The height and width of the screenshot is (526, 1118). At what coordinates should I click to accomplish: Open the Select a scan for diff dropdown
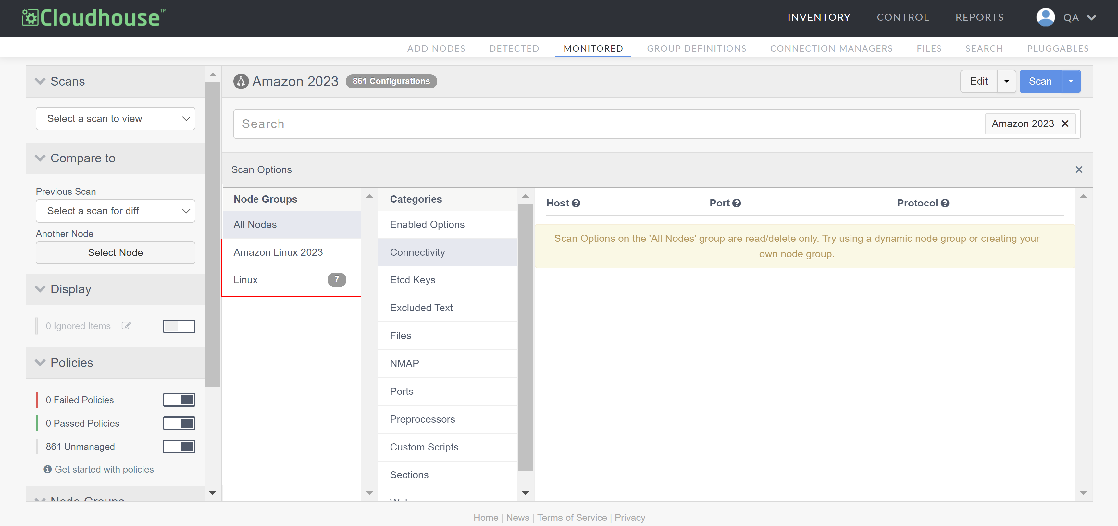point(116,211)
